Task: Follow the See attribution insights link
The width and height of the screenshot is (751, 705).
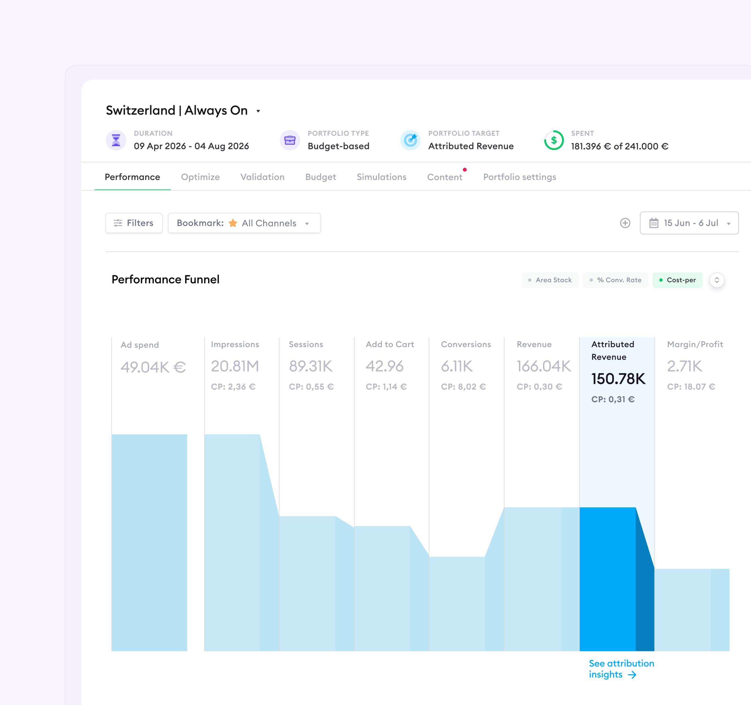Action: pyautogui.click(x=621, y=669)
